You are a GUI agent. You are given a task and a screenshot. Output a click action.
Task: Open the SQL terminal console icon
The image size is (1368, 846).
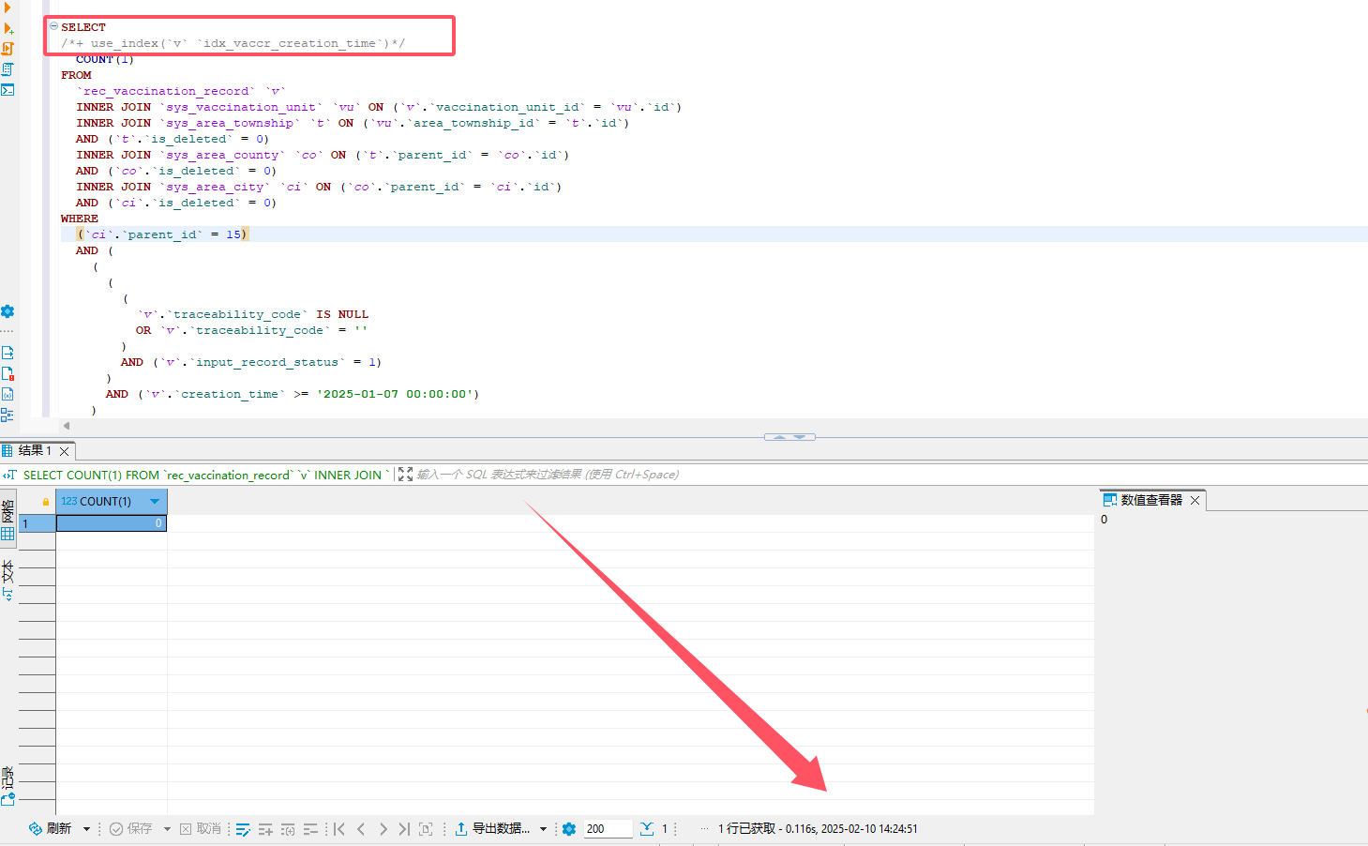8,90
